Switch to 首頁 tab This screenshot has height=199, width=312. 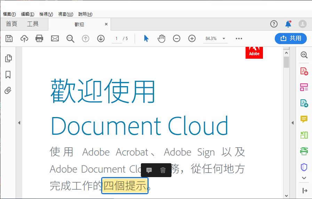pyautogui.click(x=11, y=24)
